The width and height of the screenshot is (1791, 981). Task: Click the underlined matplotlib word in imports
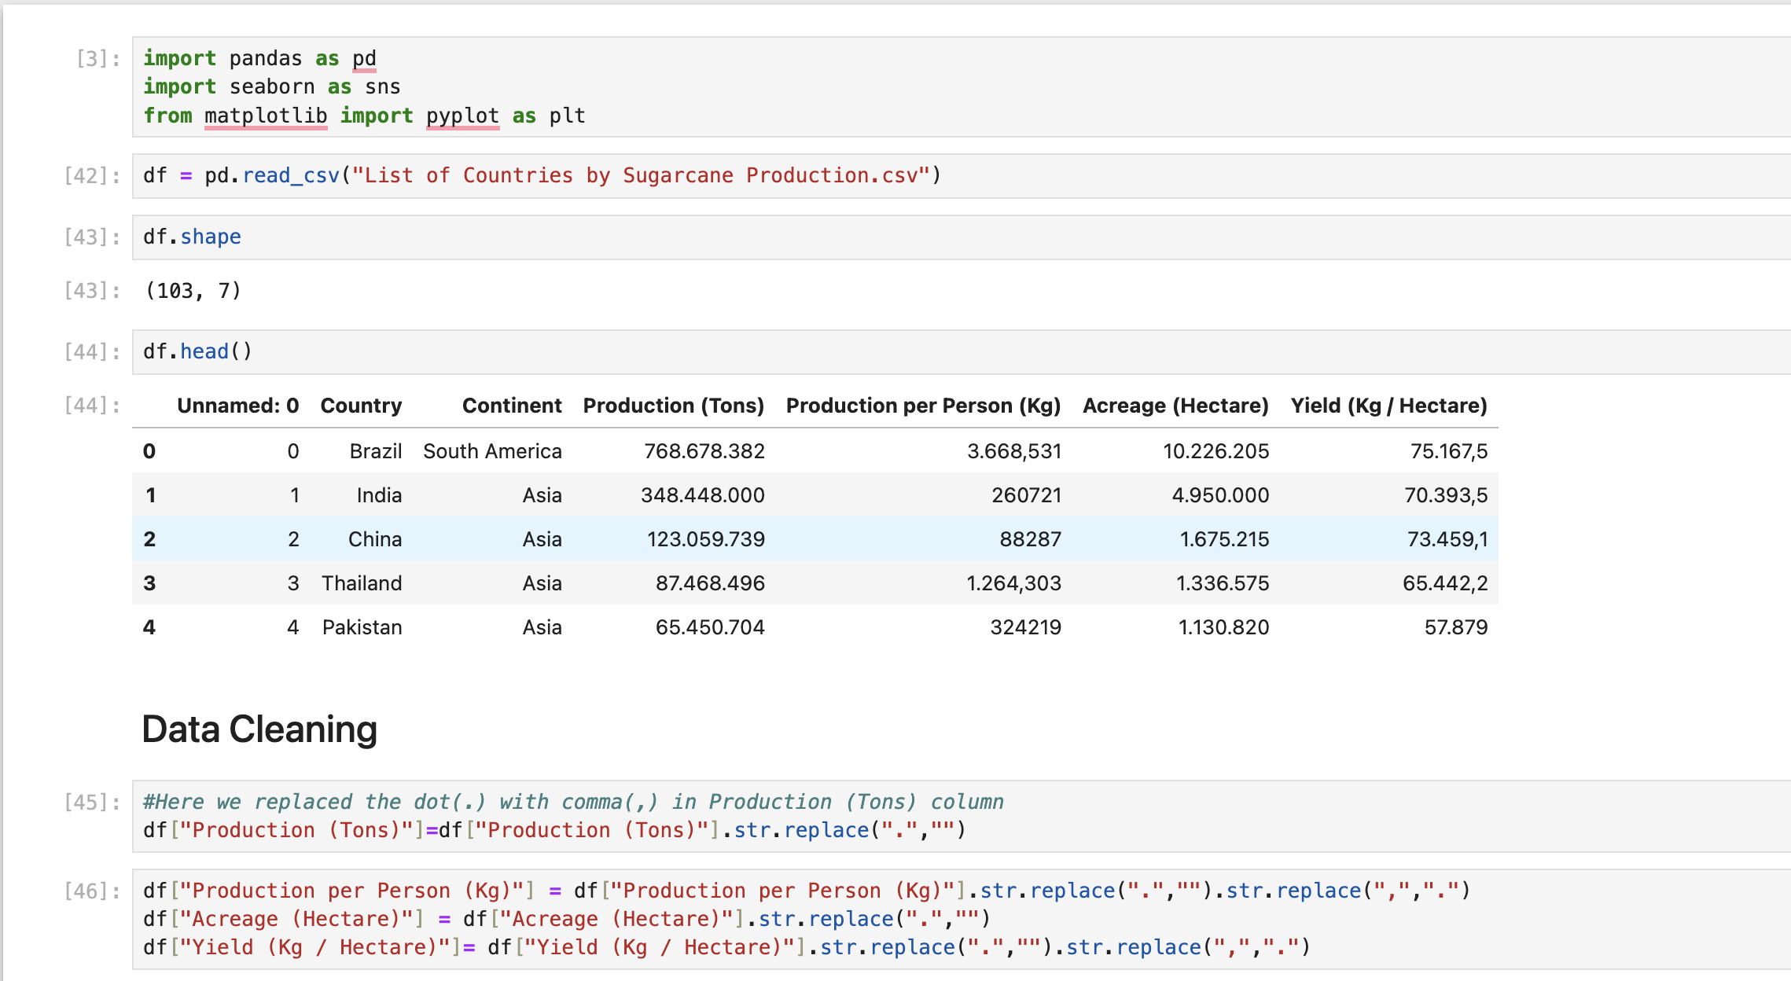click(266, 116)
